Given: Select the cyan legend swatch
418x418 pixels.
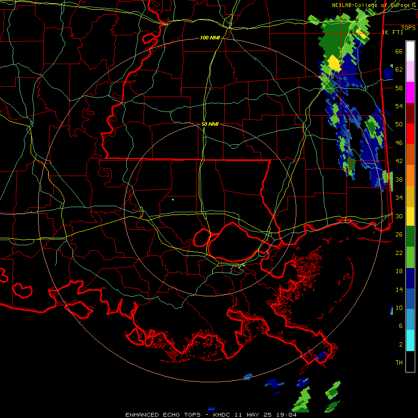Looking at the screenshot, I should click(x=410, y=340).
